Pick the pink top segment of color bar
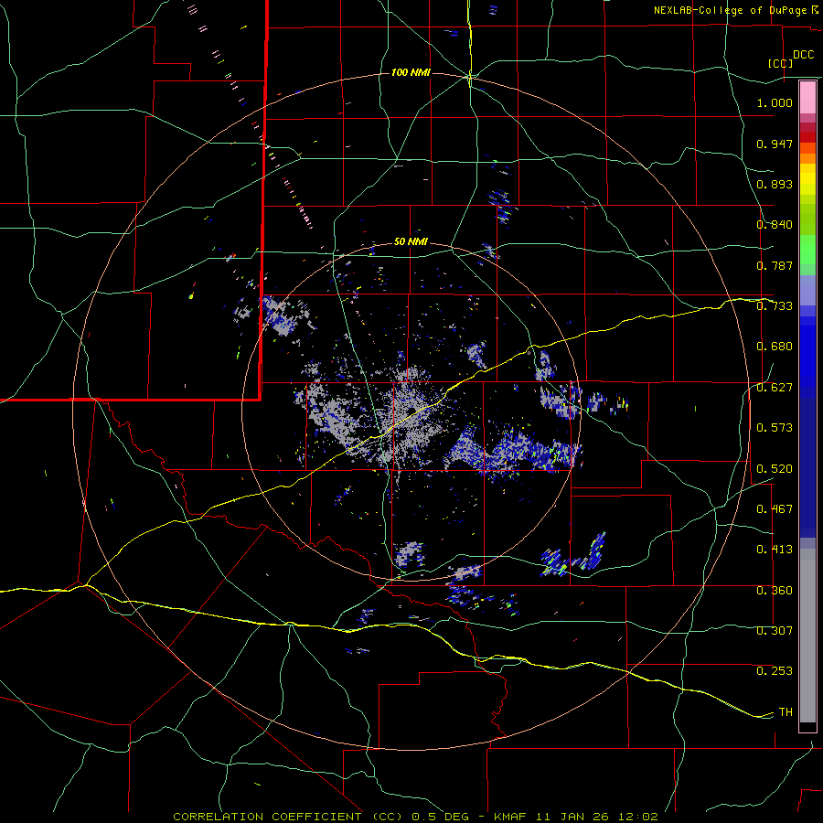Viewport: 823px width, 823px height. tap(807, 98)
